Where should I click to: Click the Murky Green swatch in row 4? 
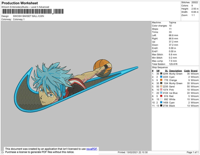pyautogui.click(x=161, y=83)
